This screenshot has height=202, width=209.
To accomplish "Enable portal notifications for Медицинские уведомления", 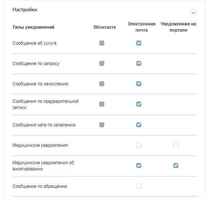I will [176, 145].
